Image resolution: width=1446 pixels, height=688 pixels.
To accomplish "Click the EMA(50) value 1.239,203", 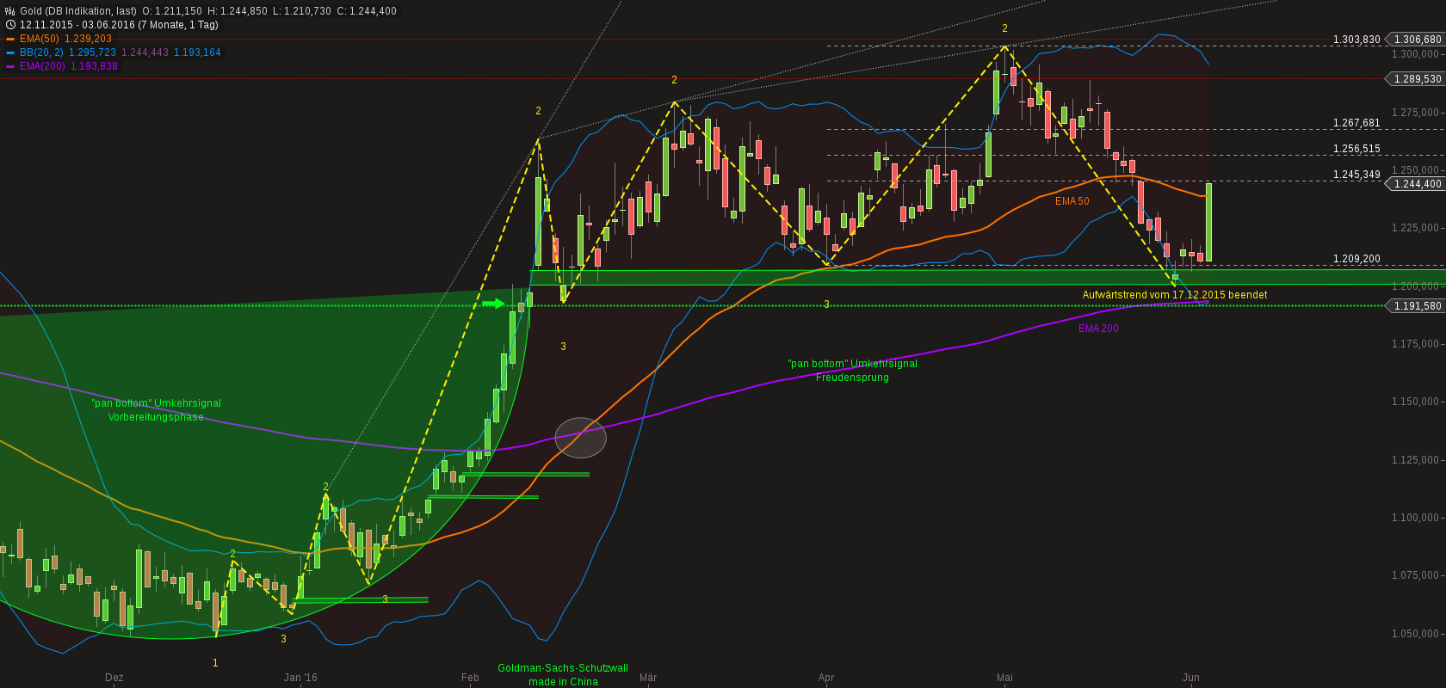I will 88,39.
